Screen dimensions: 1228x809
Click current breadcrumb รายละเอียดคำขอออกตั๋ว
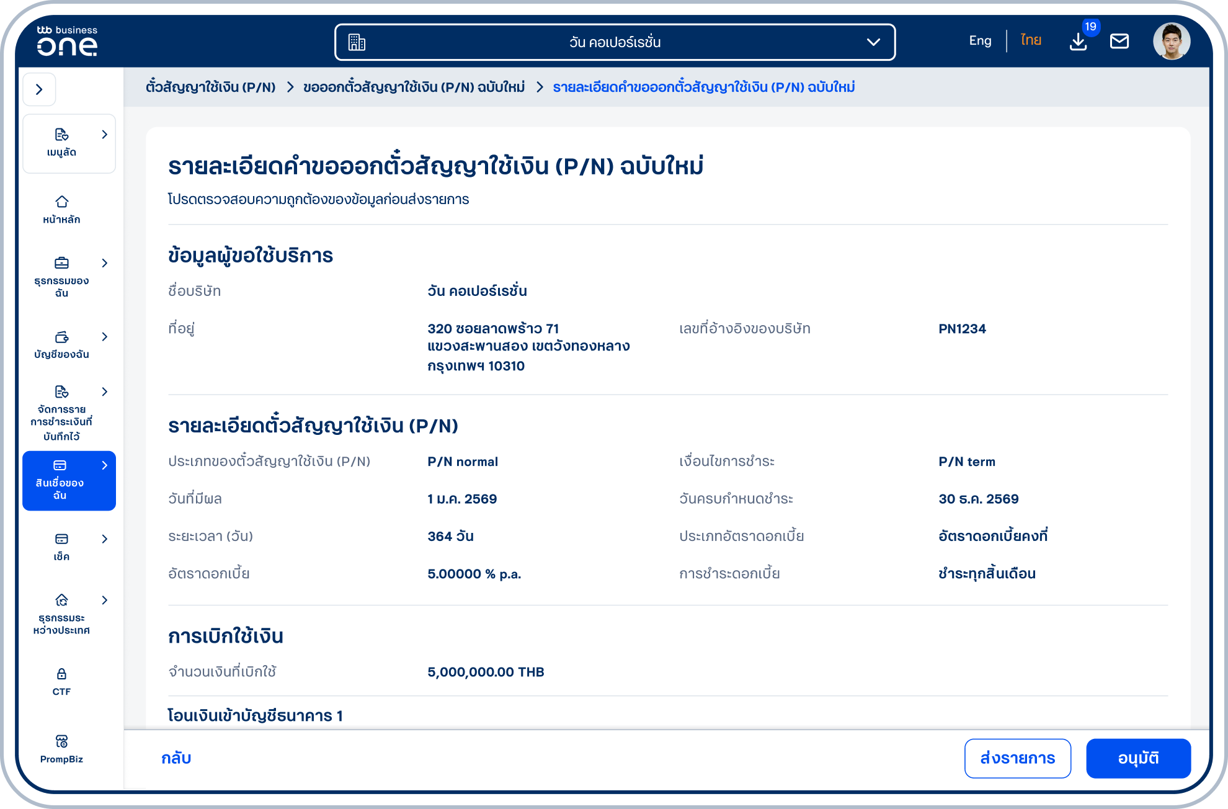click(x=704, y=87)
